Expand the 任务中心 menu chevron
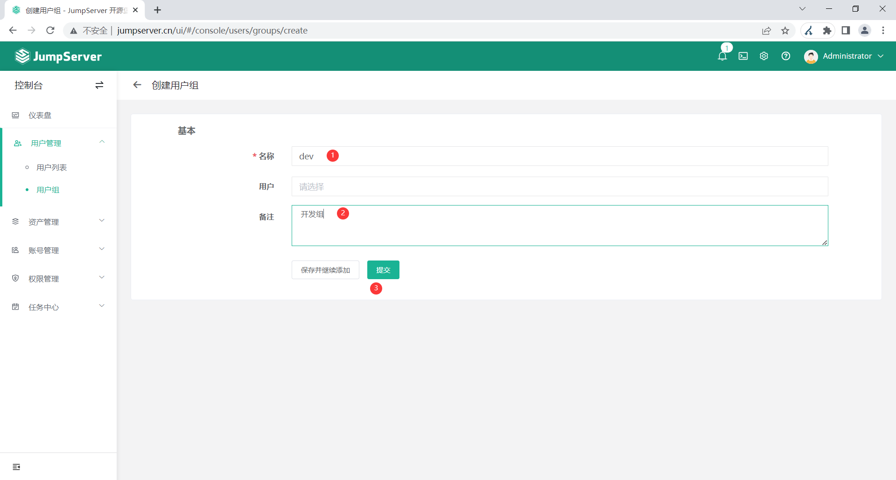Screen dimensions: 896x480 click(x=102, y=306)
